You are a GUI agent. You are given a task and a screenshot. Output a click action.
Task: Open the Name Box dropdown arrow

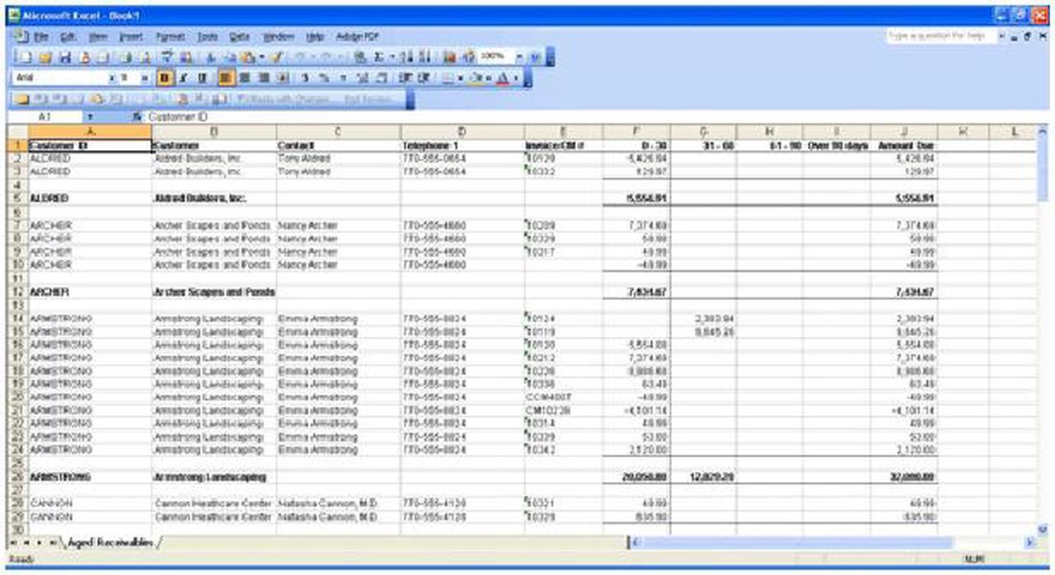point(91,118)
